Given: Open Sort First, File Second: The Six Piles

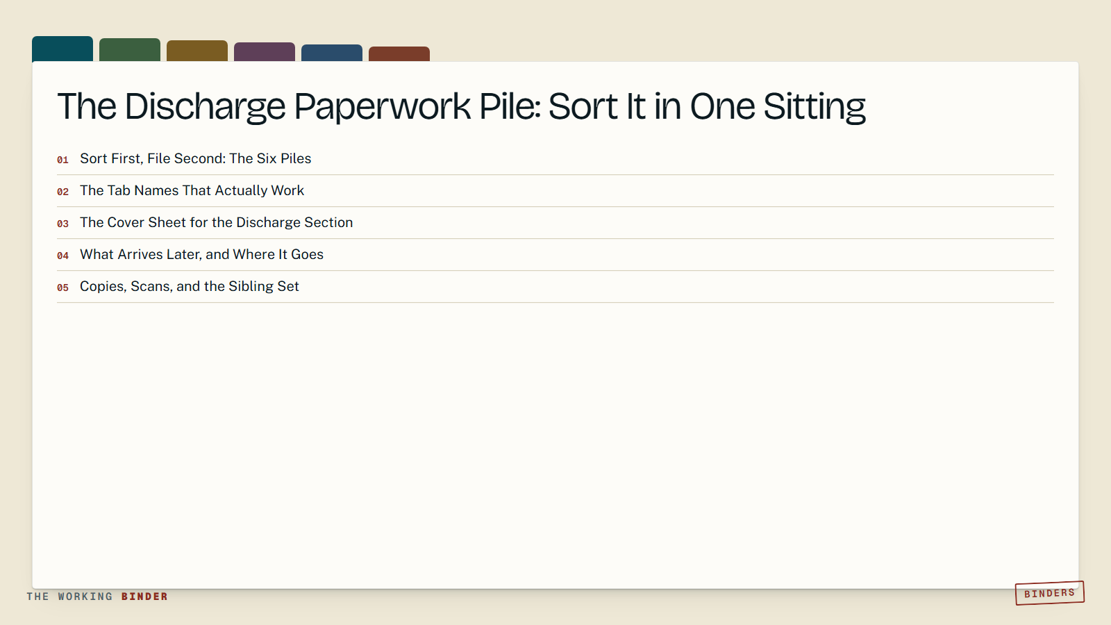Looking at the screenshot, I should [x=555, y=159].
